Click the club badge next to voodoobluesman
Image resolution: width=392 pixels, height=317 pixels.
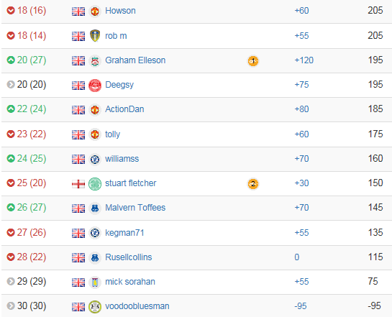(95, 306)
